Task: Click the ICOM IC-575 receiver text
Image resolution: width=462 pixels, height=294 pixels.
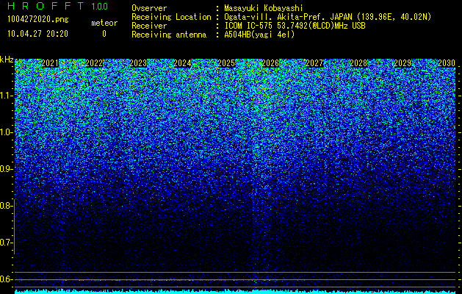Action: click(x=295, y=26)
